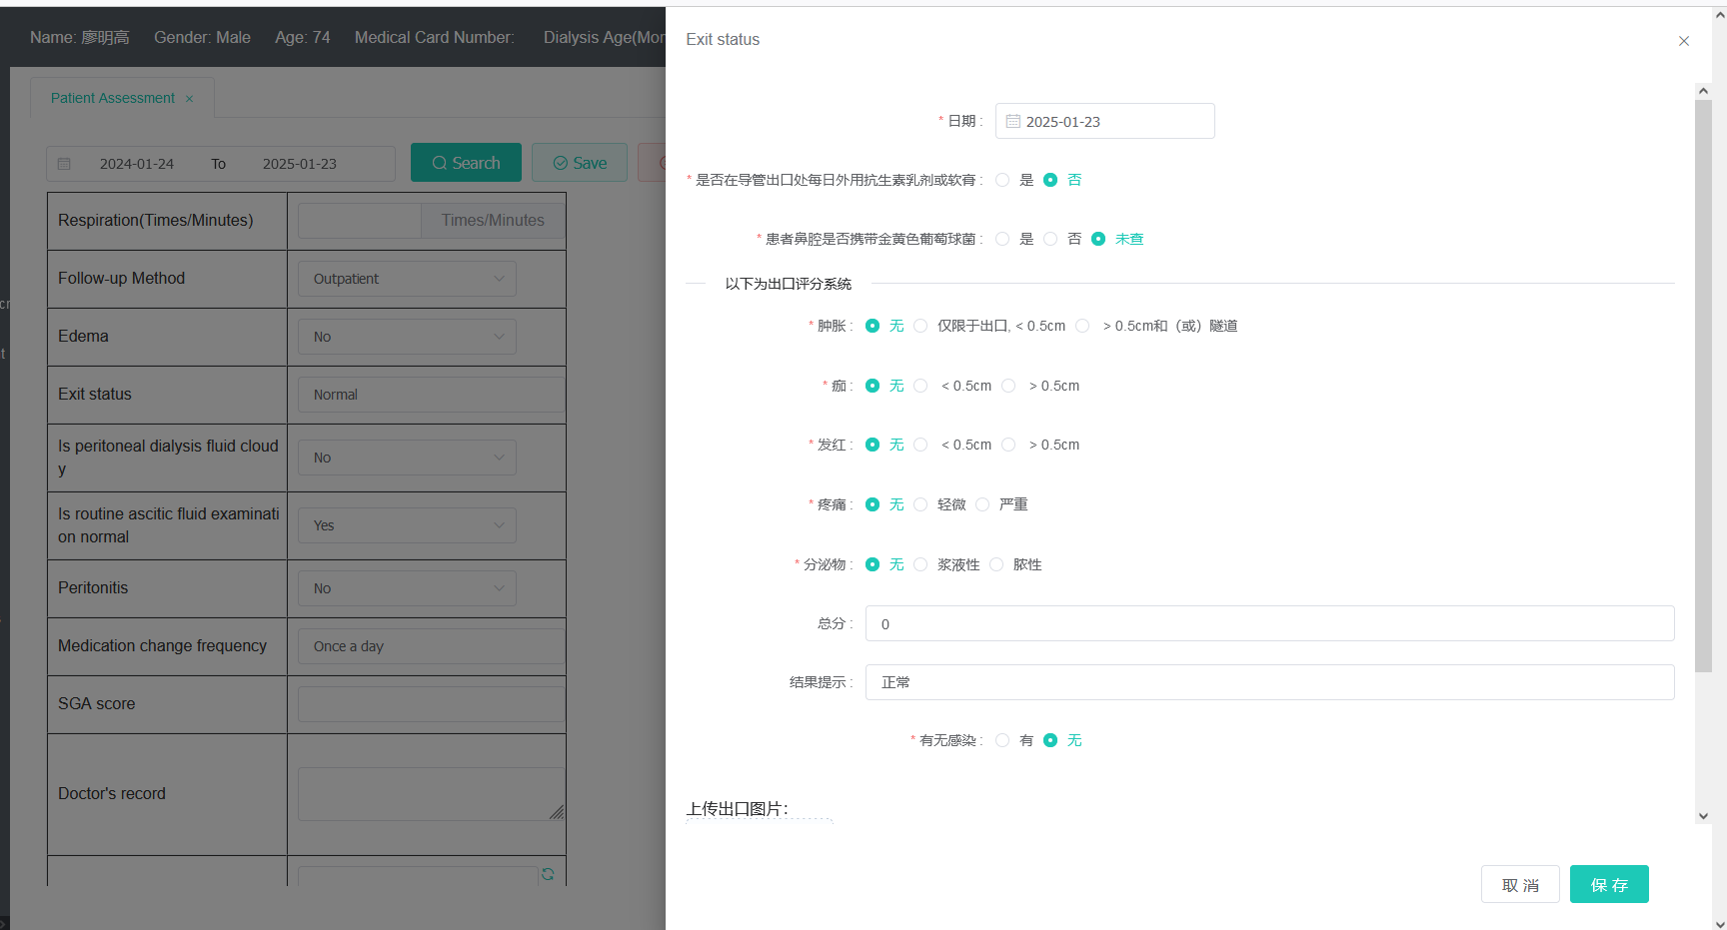Select 无 for 肿胀
The height and width of the screenshot is (930, 1727).
click(872, 326)
